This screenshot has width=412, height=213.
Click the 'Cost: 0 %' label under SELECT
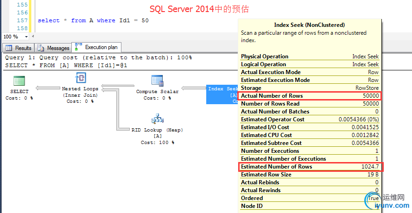(19, 98)
